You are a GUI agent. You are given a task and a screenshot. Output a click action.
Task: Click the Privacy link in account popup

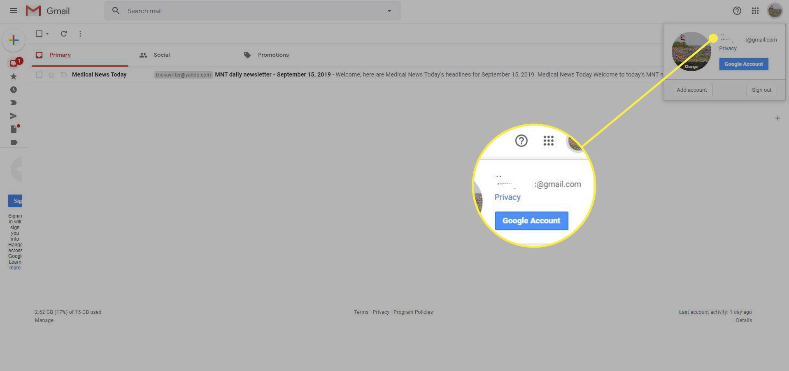click(x=728, y=49)
